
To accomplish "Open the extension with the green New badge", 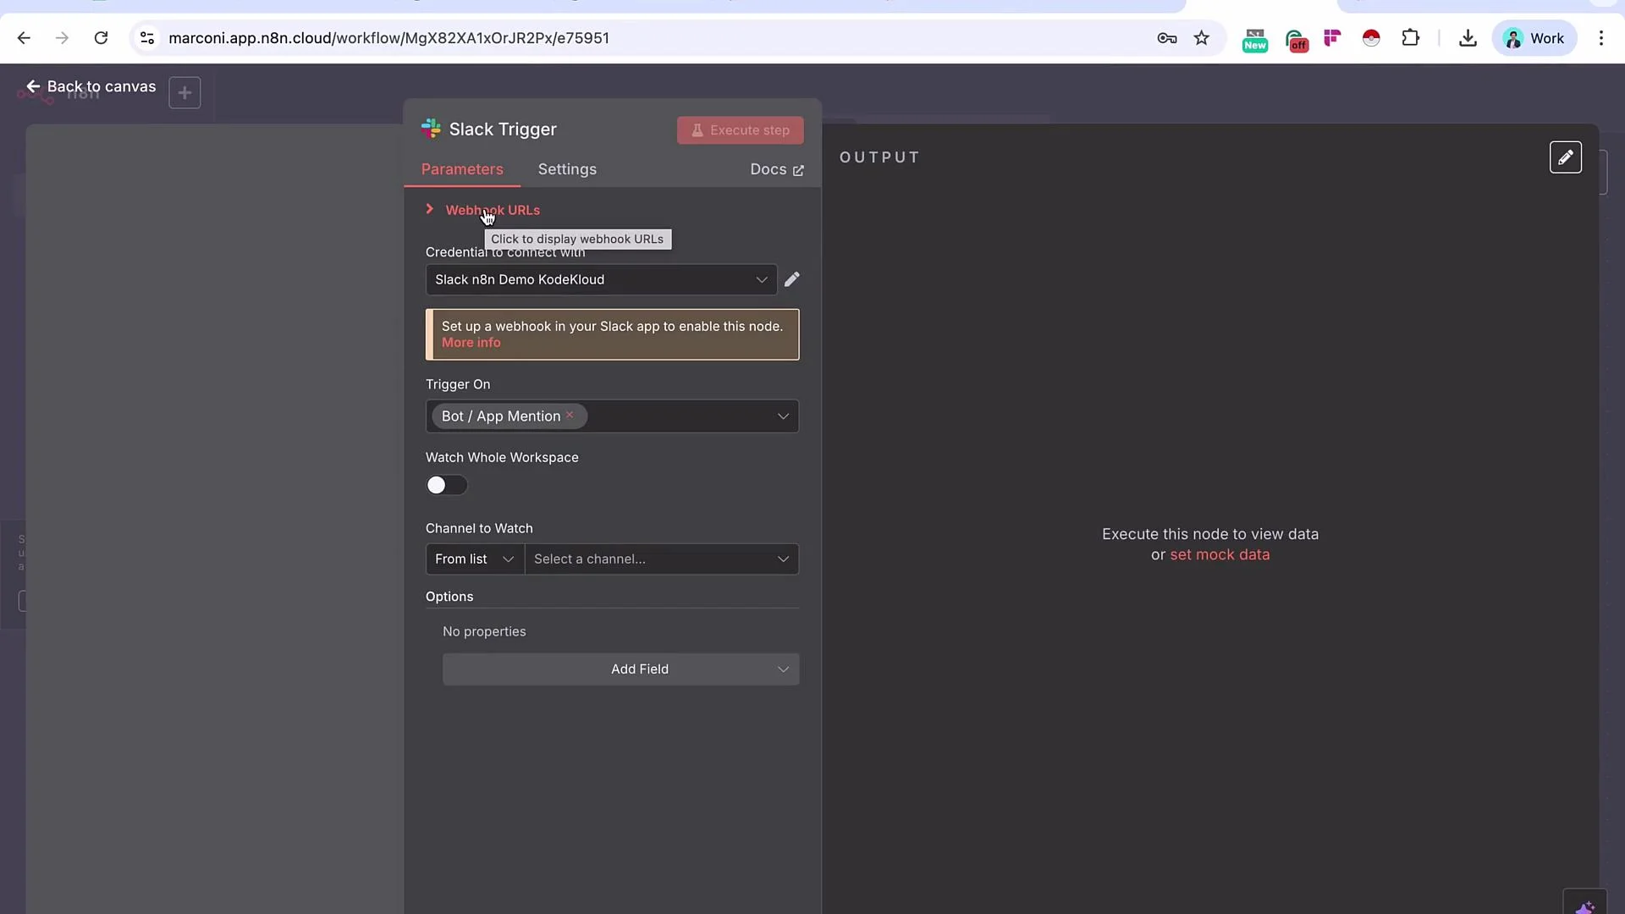I will click(x=1254, y=39).
